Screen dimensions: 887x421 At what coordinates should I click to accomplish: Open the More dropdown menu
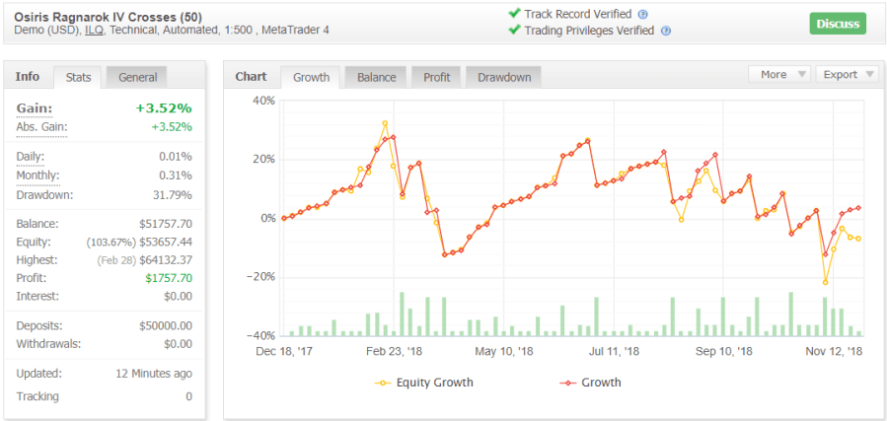(x=779, y=74)
